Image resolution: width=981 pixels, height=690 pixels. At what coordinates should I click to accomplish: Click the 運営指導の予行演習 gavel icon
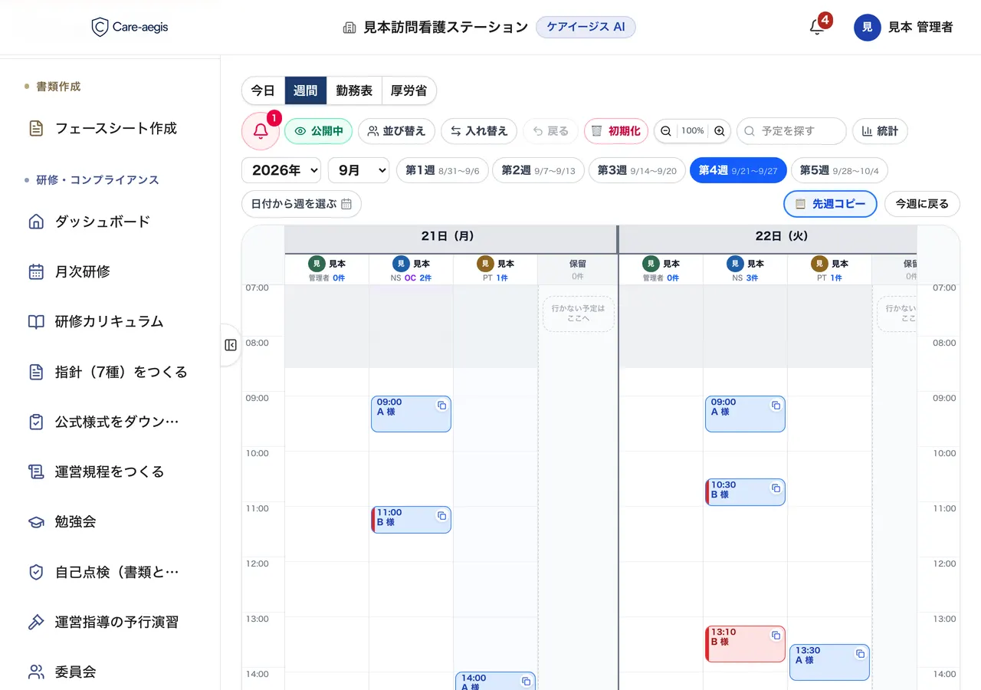click(36, 622)
